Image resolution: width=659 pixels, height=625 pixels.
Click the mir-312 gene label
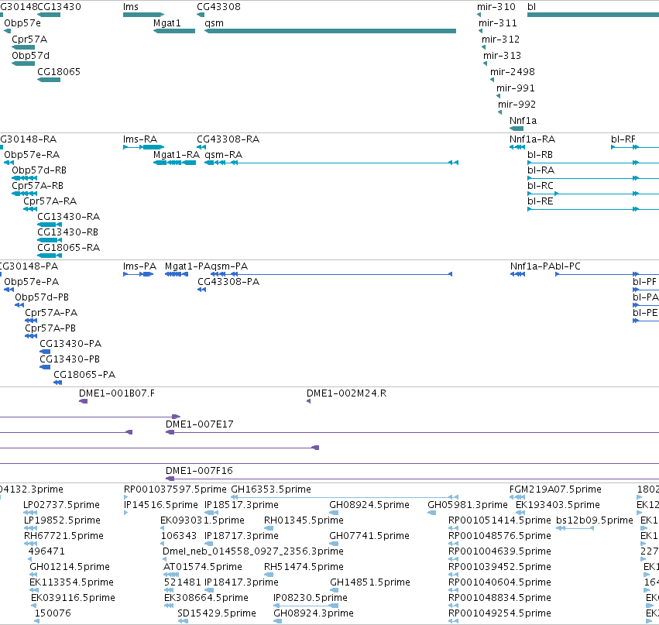point(500,39)
